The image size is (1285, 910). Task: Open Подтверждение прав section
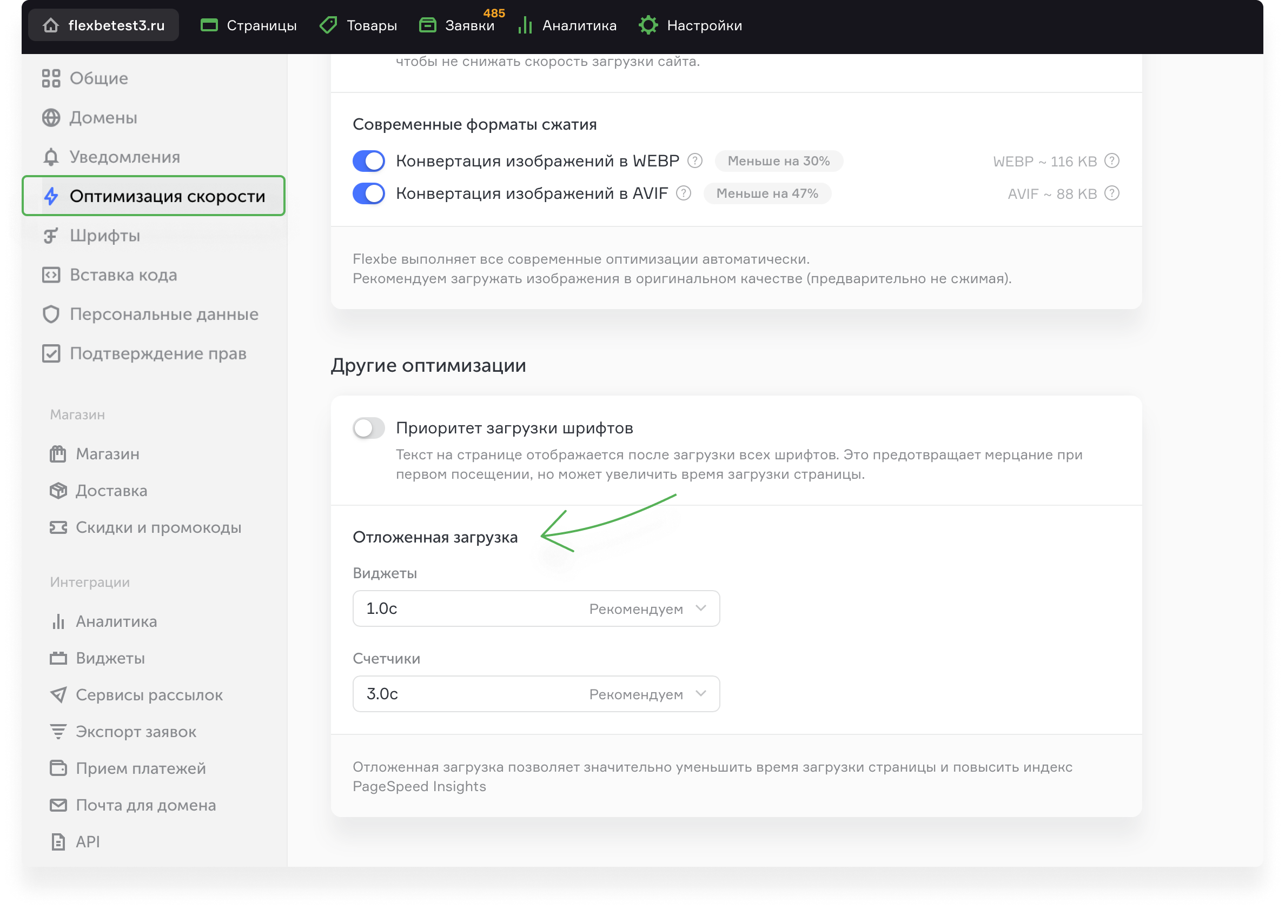coord(144,353)
